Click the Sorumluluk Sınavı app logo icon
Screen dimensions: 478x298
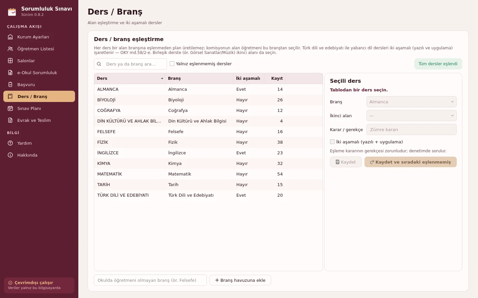(12, 12)
